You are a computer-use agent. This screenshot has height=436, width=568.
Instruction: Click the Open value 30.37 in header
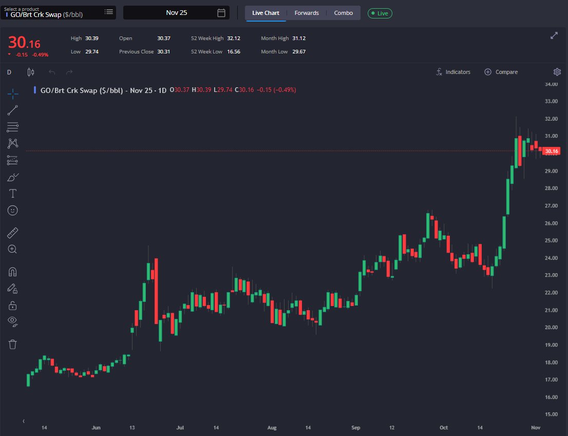point(164,39)
